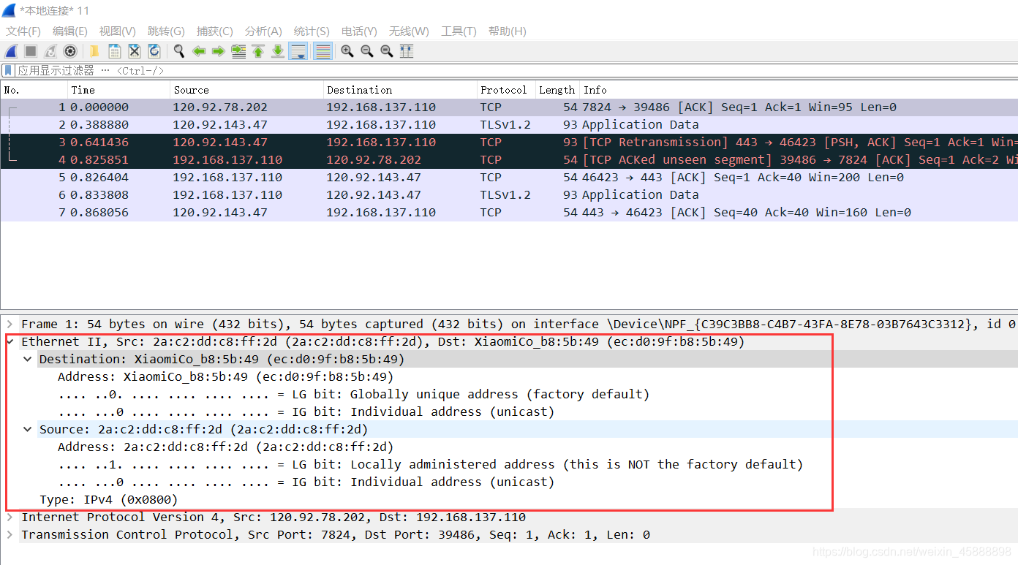Toggle auto-scroll during live capture
The image size is (1018, 565).
[298, 51]
